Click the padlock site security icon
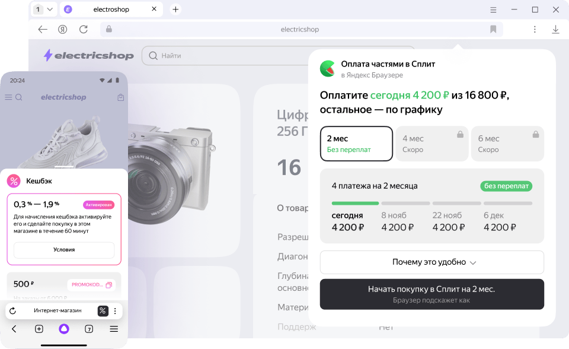Screen dimensions: 569x349 coord(109,29)
